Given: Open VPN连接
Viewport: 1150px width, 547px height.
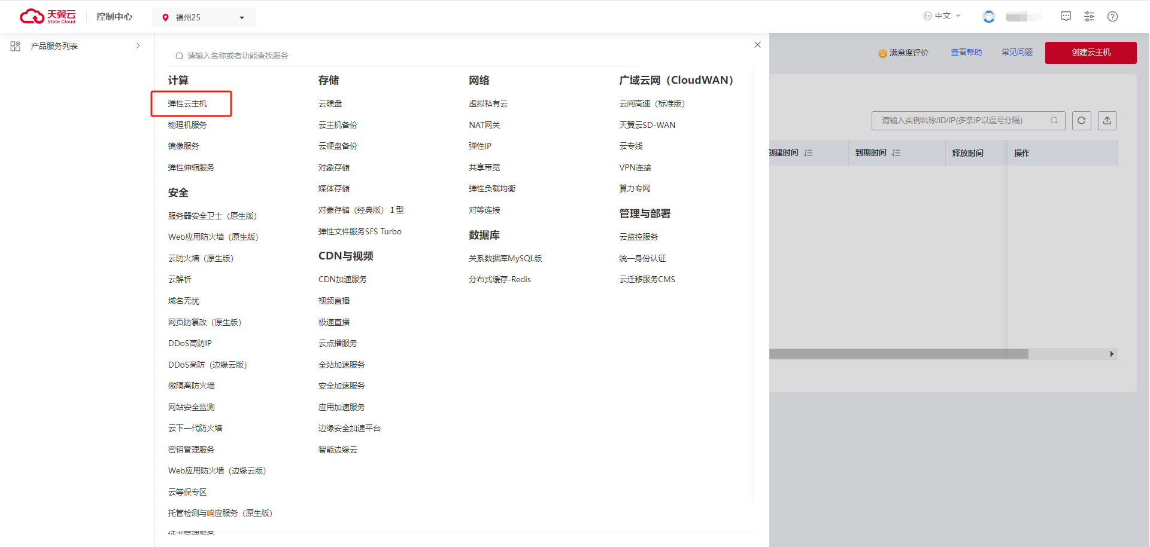Looking at the screenshot, I should 635,167.
